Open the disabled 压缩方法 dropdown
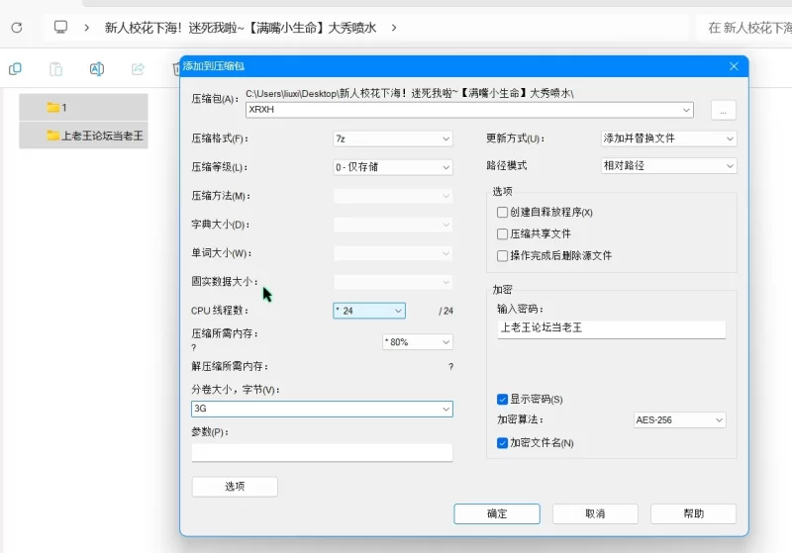This screenshot has height=553, width=792. [392, 196]
